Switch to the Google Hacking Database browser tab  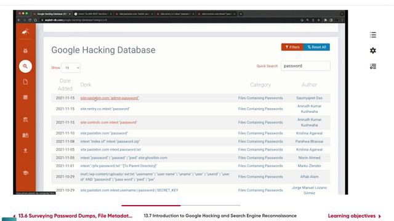click(x=52, y=14)
